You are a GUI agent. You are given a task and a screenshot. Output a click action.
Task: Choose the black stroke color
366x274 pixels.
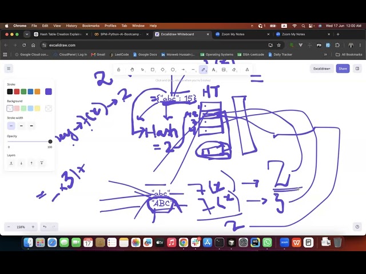[x=10, y=91]
